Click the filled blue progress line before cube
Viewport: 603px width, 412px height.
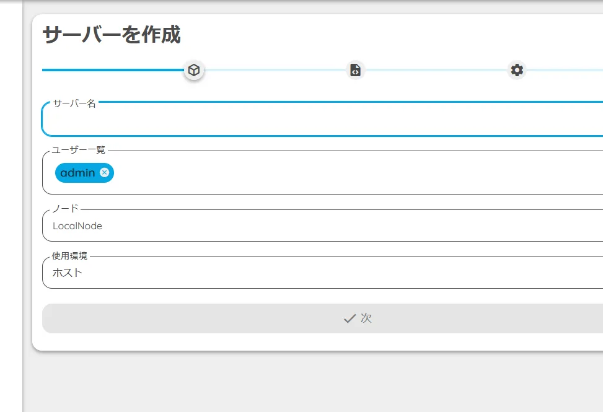click(112, 70)
